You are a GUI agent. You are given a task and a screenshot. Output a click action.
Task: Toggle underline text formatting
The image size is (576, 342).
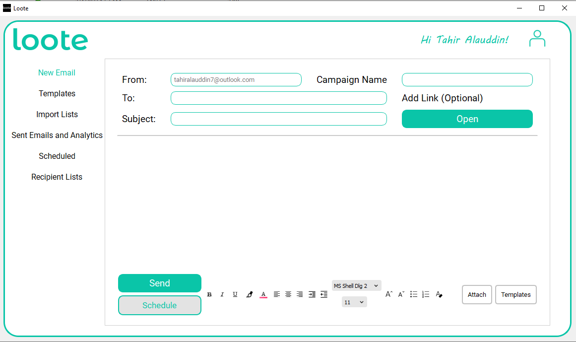tap(235, 294)
